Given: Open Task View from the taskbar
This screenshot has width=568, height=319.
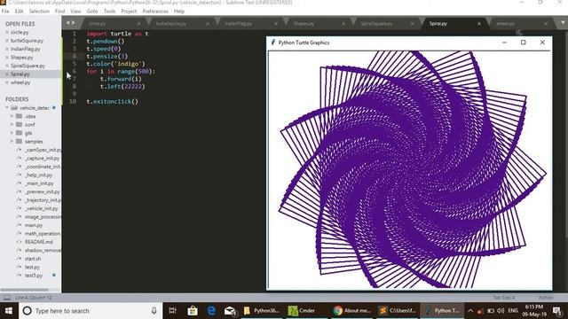Looking at the screenshot, I should point(172,311).
